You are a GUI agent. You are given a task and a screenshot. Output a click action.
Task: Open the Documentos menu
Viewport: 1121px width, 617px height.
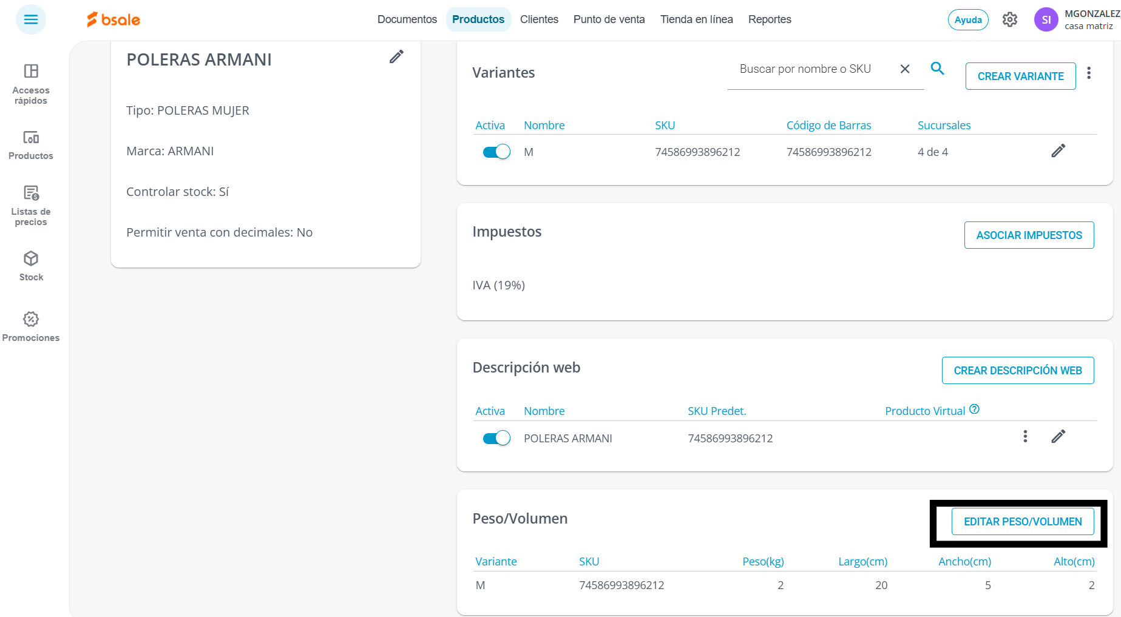(x=407, y=19)
